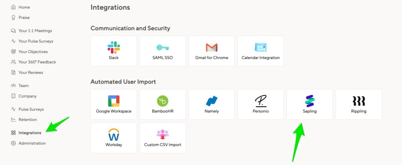This screenshot has height=165, width=402.
Task: Choose Google Workspace user import
Action: [x=113, y=104]
